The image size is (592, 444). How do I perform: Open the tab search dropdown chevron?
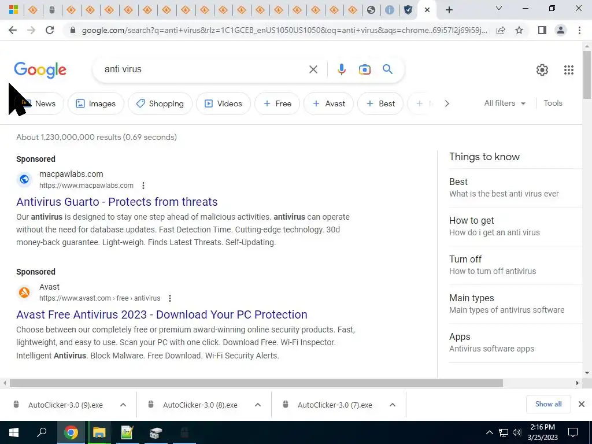[x=499, y=8]
